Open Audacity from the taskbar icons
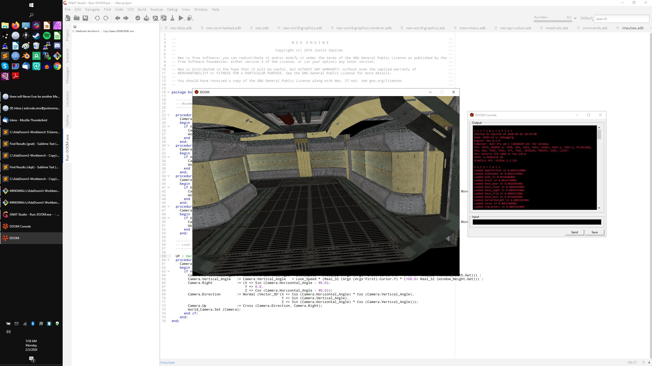652x366 pixels. tap(47, 66)
